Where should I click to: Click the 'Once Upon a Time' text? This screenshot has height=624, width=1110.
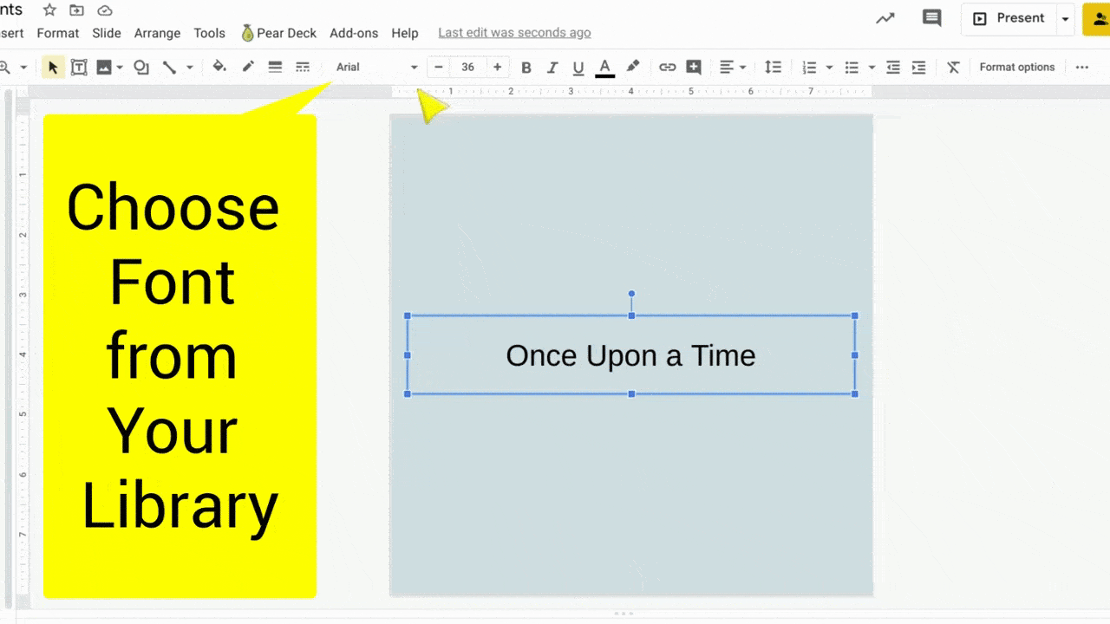click(x=630, y=355)
